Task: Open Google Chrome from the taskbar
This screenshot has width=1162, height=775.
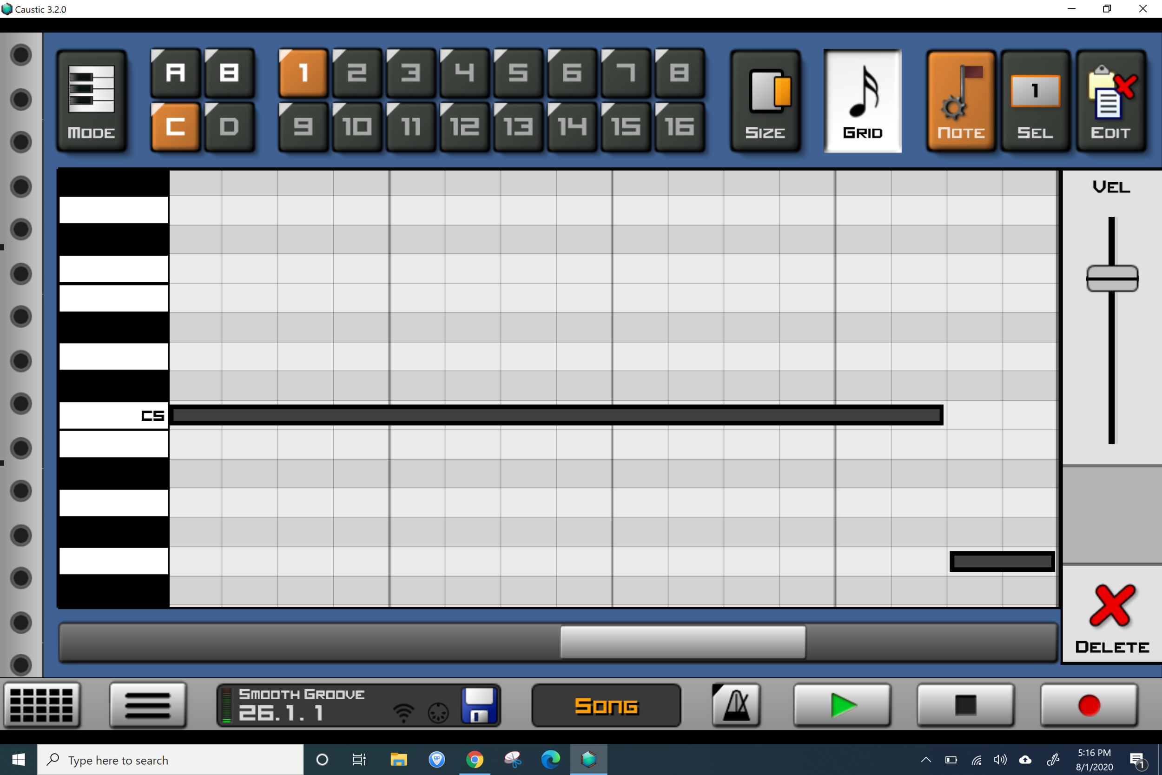Action: click(474, 759)
